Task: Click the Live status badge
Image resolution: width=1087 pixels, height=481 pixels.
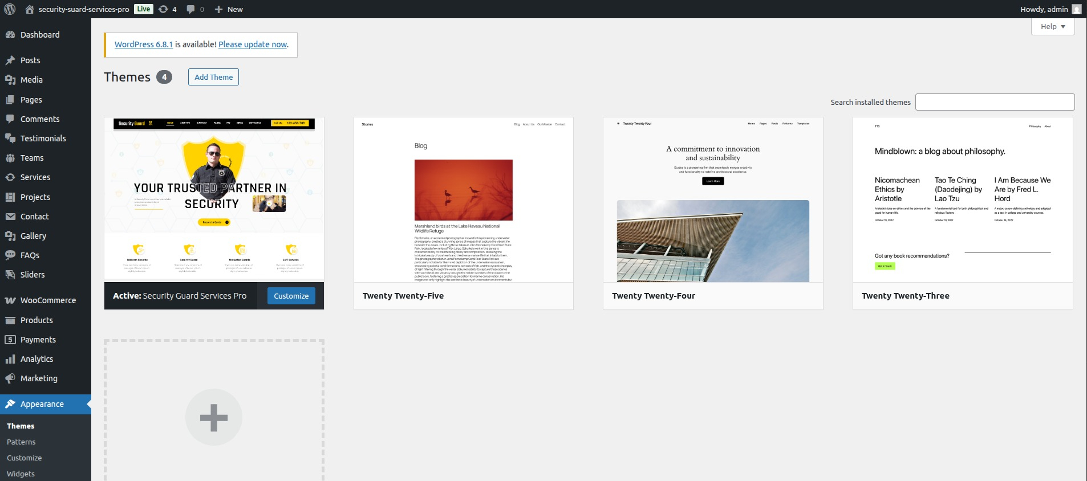Action: (x=144, y=9)
